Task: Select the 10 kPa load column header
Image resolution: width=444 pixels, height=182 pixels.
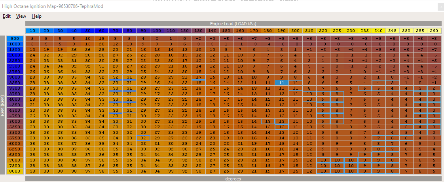Action: 32,31
